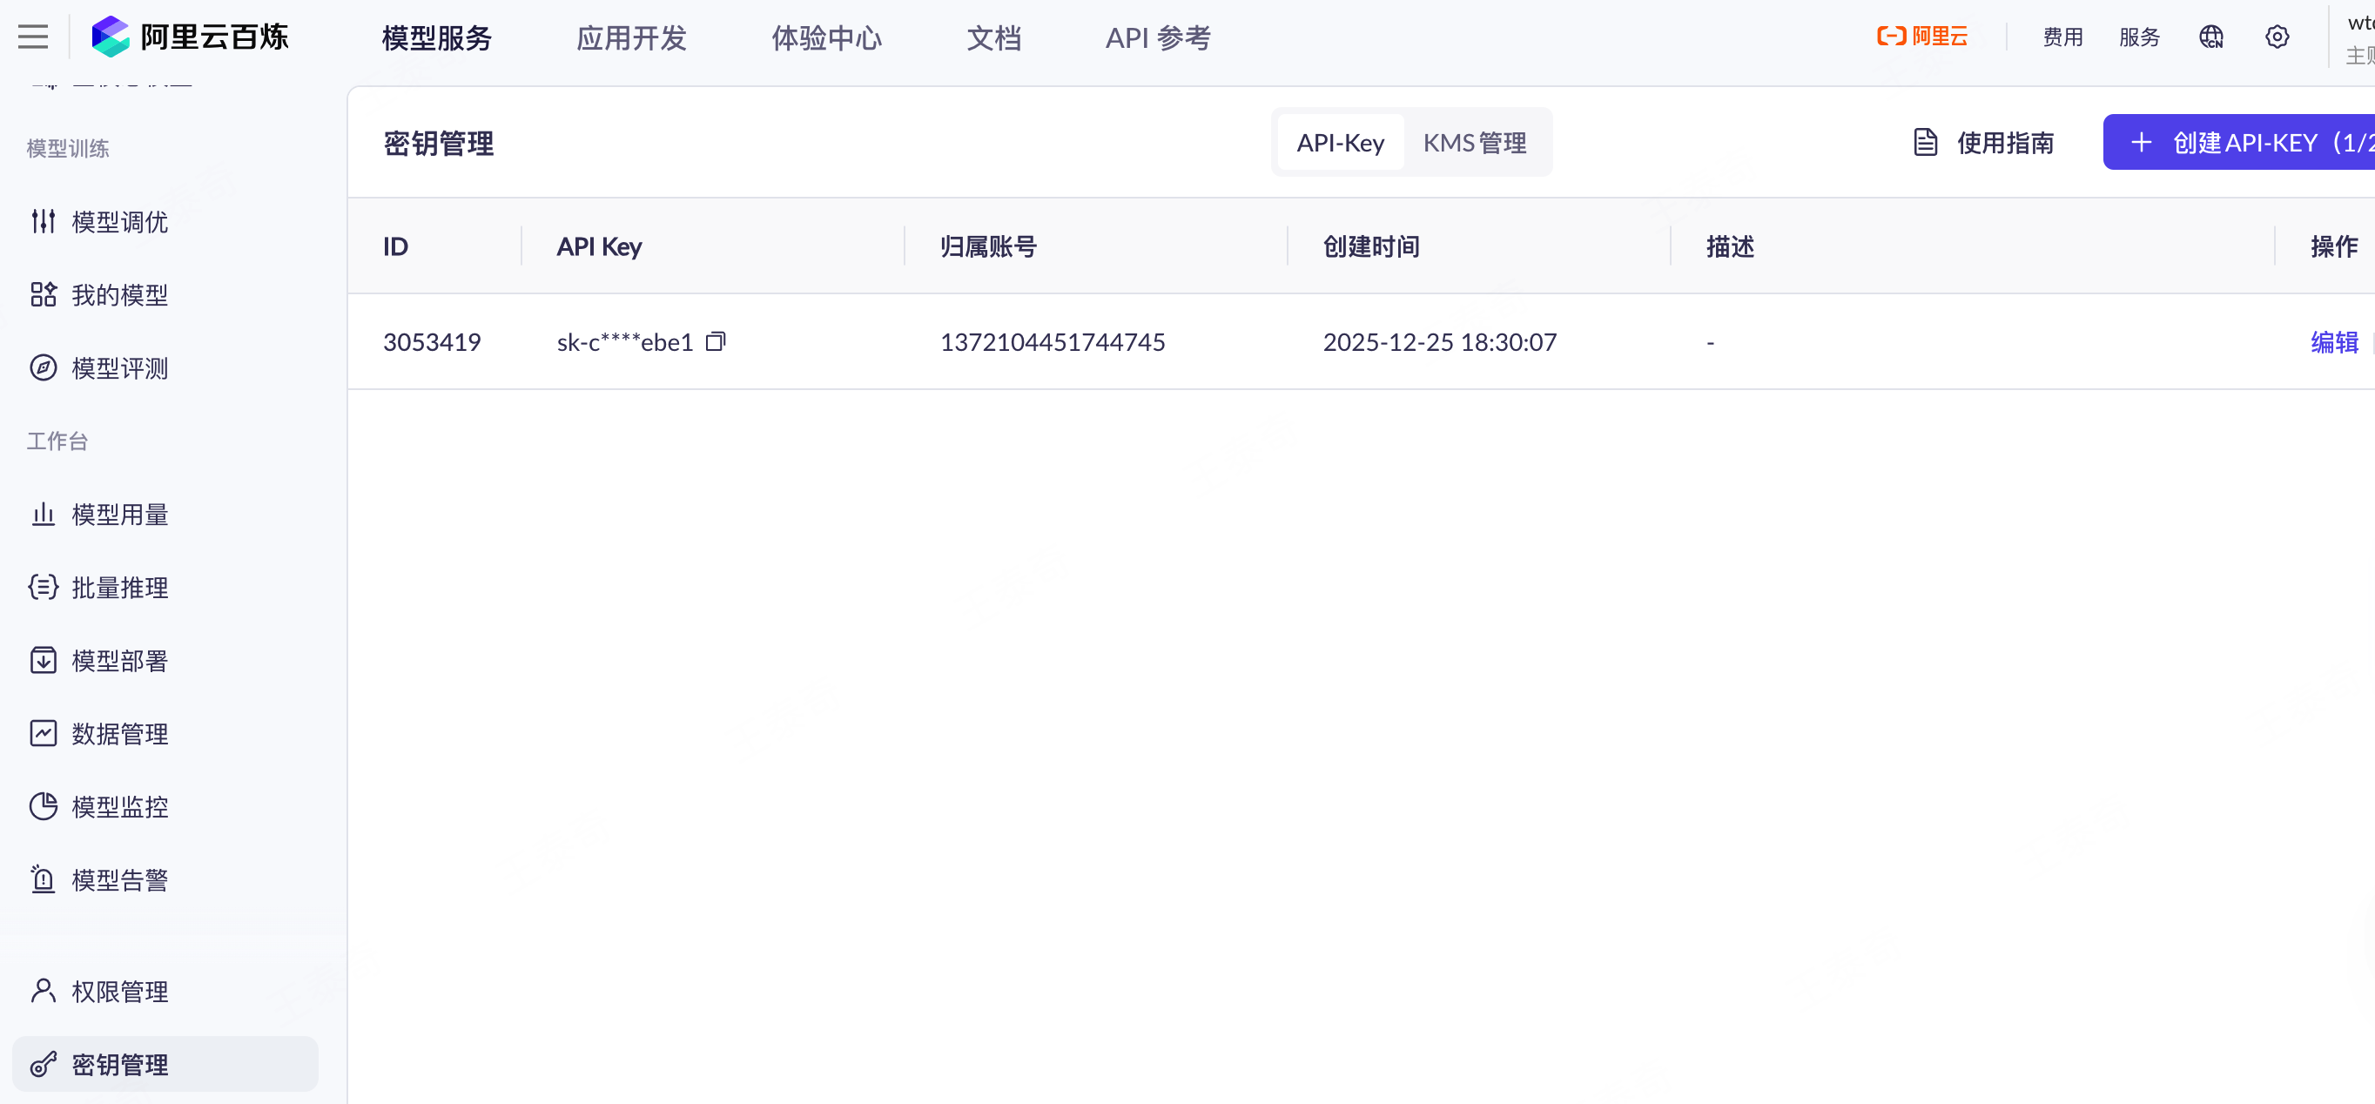Image resolution: width=2375 pixels, height=1104 pixels.
Task: Open 模型用量 in the sidebar
Action: point(119,515)
